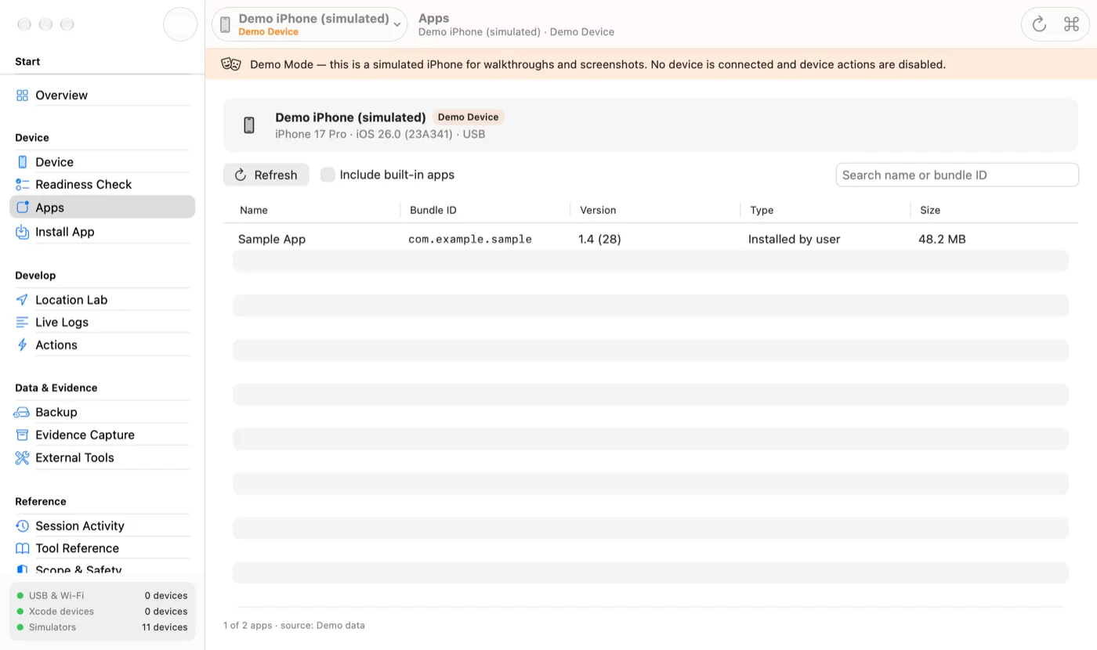This screenshot has height=650, width=1097.
Task: Open the Backup drive icon
Action: click(22, 413)
